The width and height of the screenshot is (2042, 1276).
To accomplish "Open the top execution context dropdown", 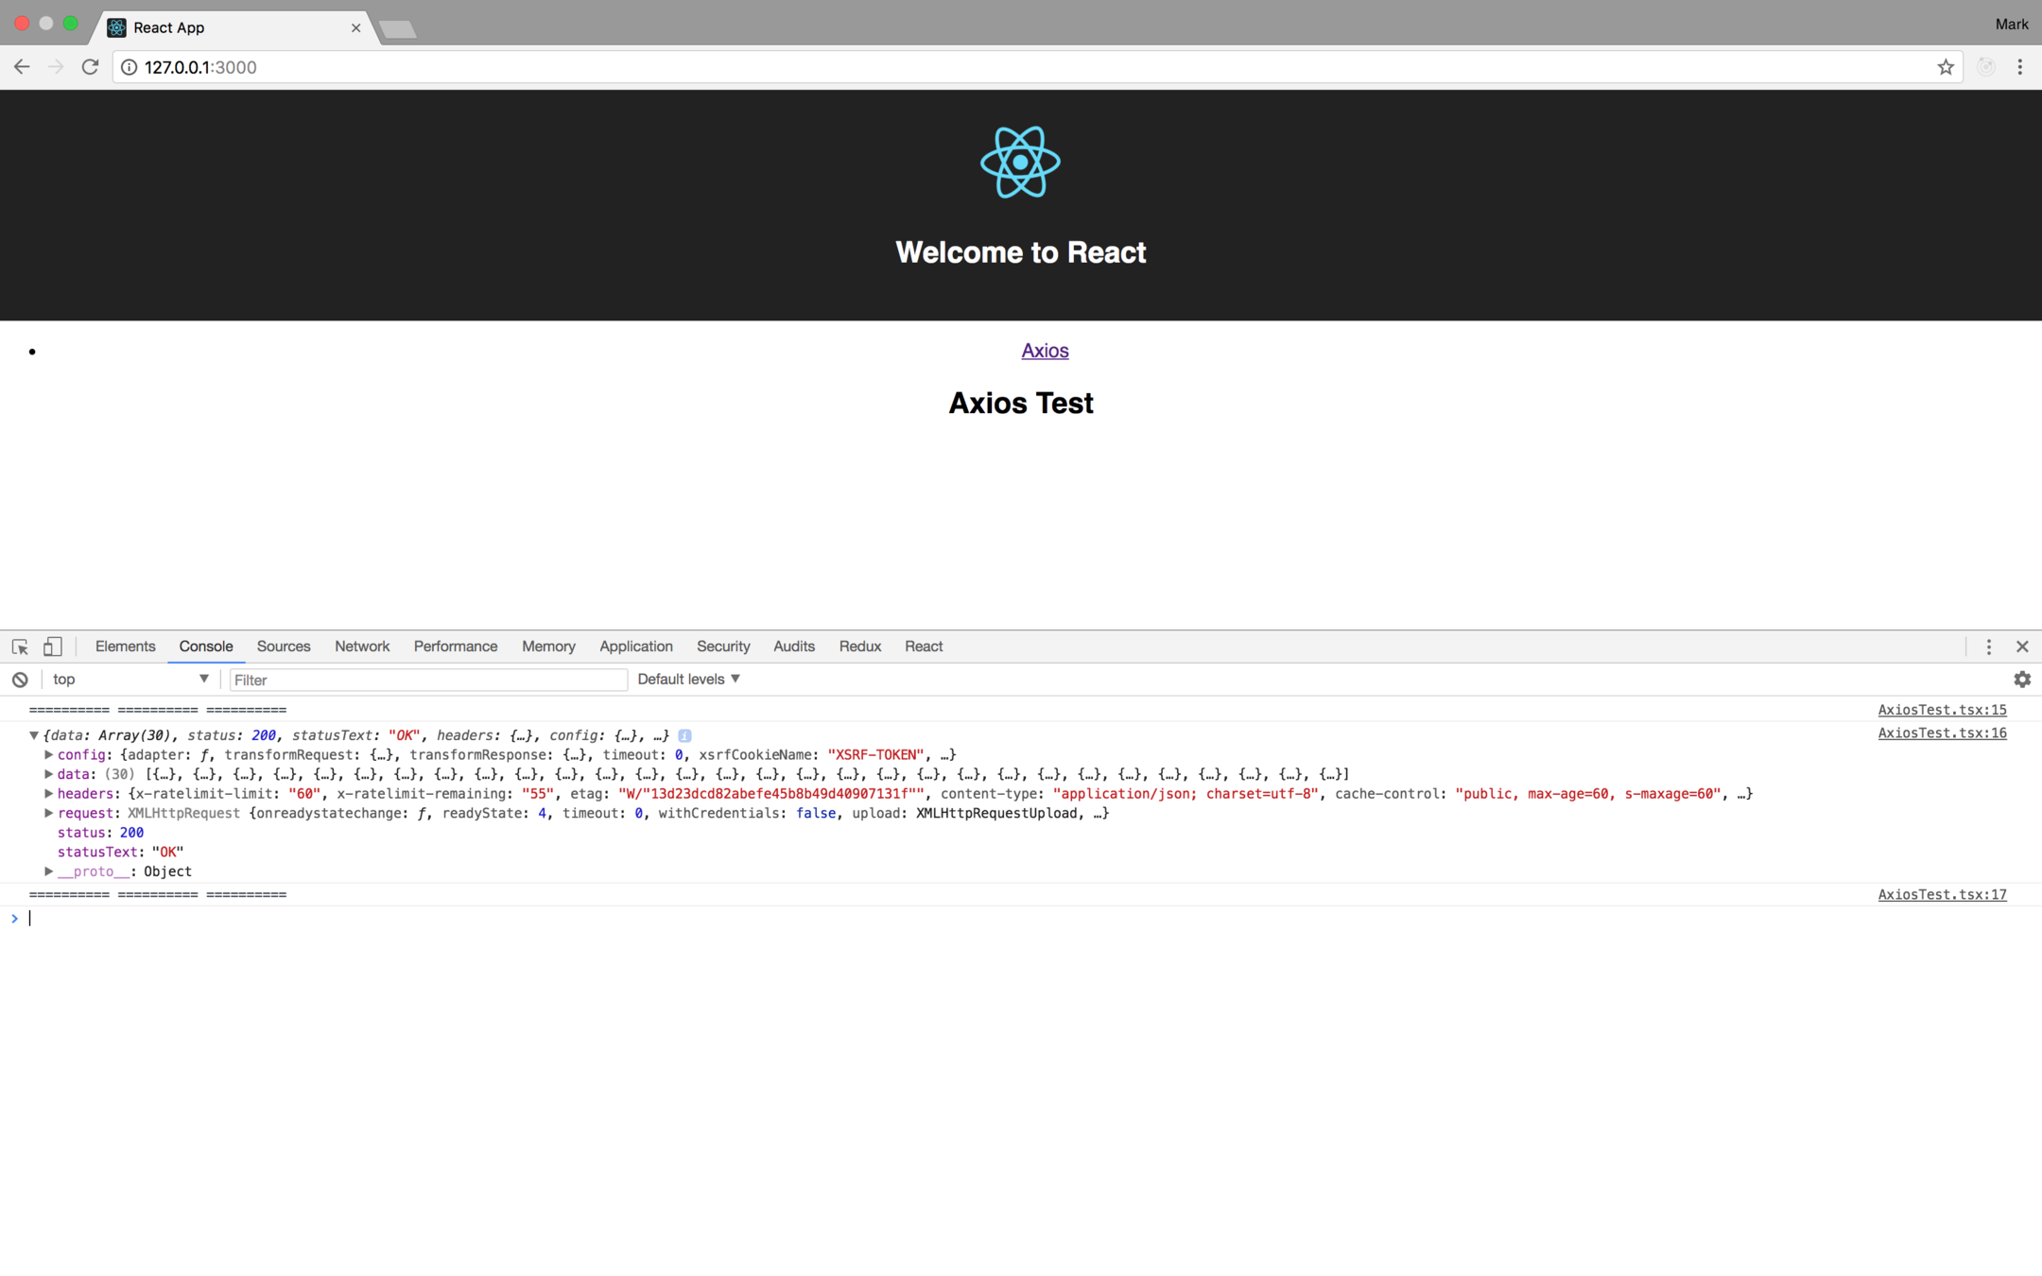I will point(130,680).
